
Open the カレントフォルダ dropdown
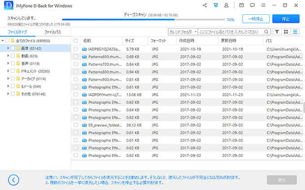183,32
